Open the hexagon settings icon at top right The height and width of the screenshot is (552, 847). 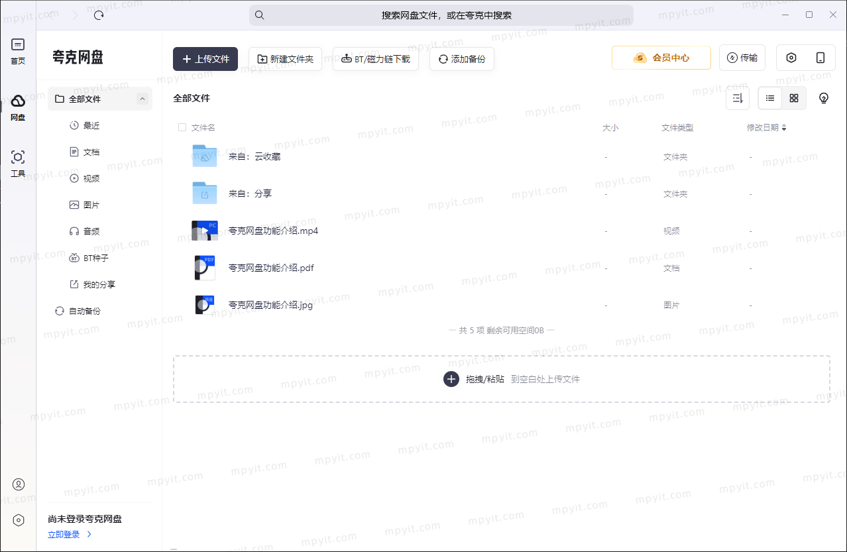[791, 58]
